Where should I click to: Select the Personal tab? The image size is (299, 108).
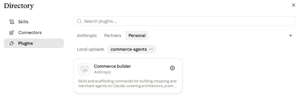137,36
